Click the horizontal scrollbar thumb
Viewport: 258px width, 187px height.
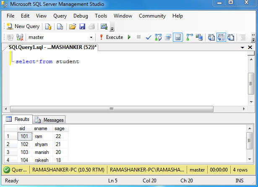112,109
